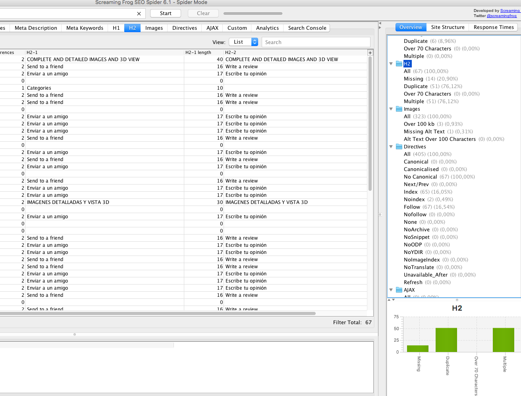Click the table's horizontal scrollbar
521x396 pixels.
tap(158, 313)
